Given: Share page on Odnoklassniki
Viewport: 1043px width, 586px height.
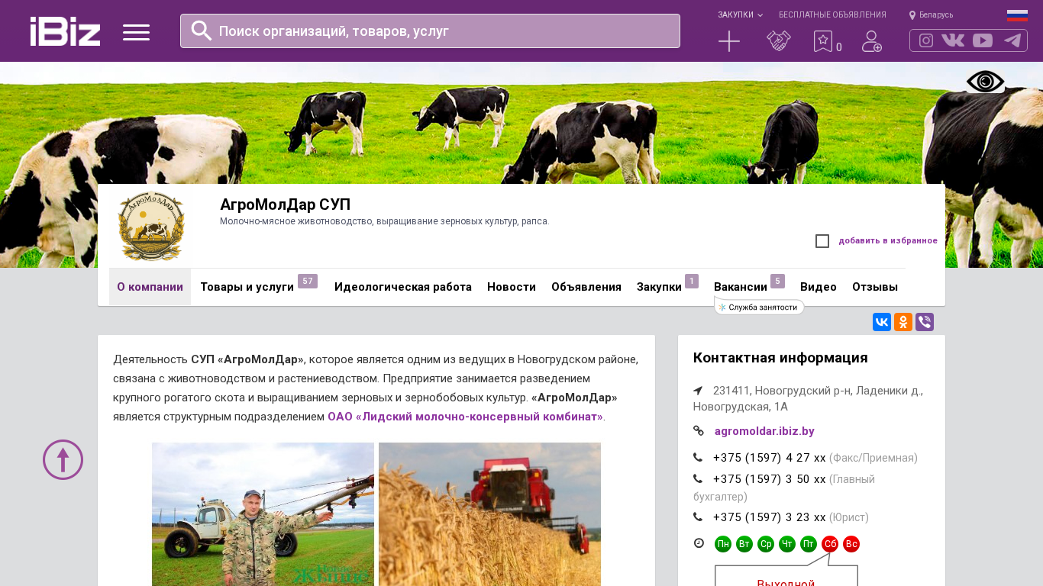Looking at the screenshot, I should coord(903,322).
